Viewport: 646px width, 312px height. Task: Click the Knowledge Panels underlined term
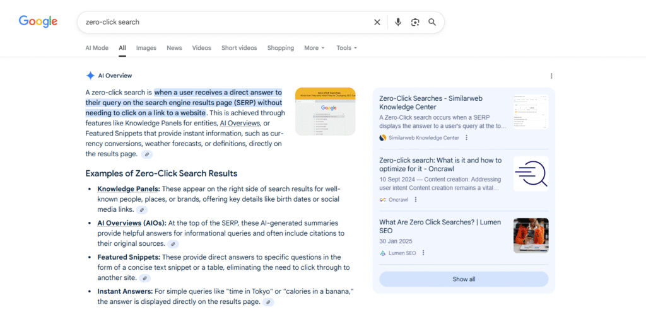pyautogui.click(x=129, y=189)
